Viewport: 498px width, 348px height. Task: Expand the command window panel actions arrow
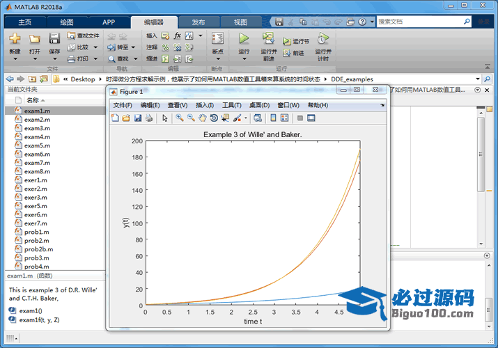[x=487, y=255]
